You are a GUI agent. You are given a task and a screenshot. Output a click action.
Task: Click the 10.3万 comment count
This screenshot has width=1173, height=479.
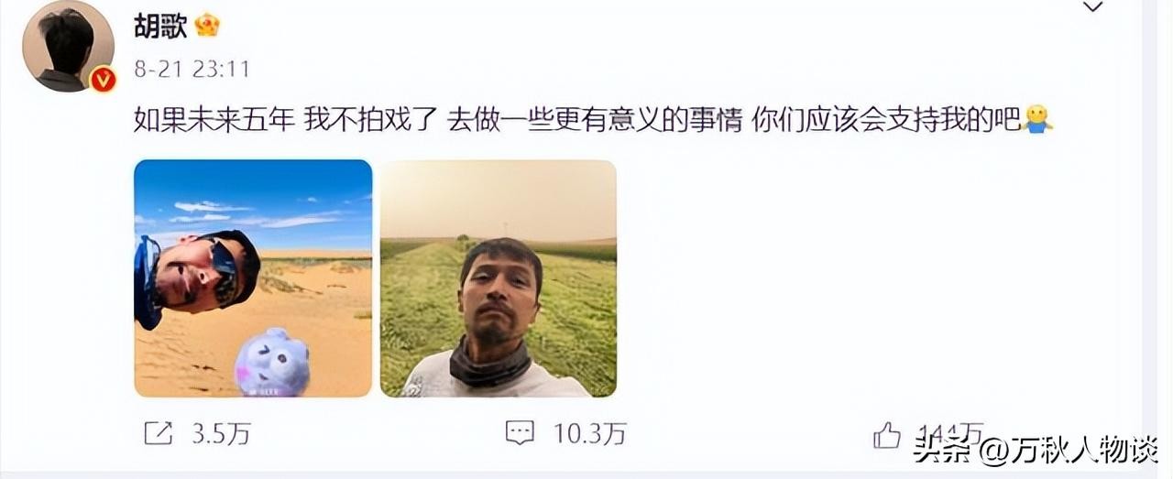click(589, 434)
